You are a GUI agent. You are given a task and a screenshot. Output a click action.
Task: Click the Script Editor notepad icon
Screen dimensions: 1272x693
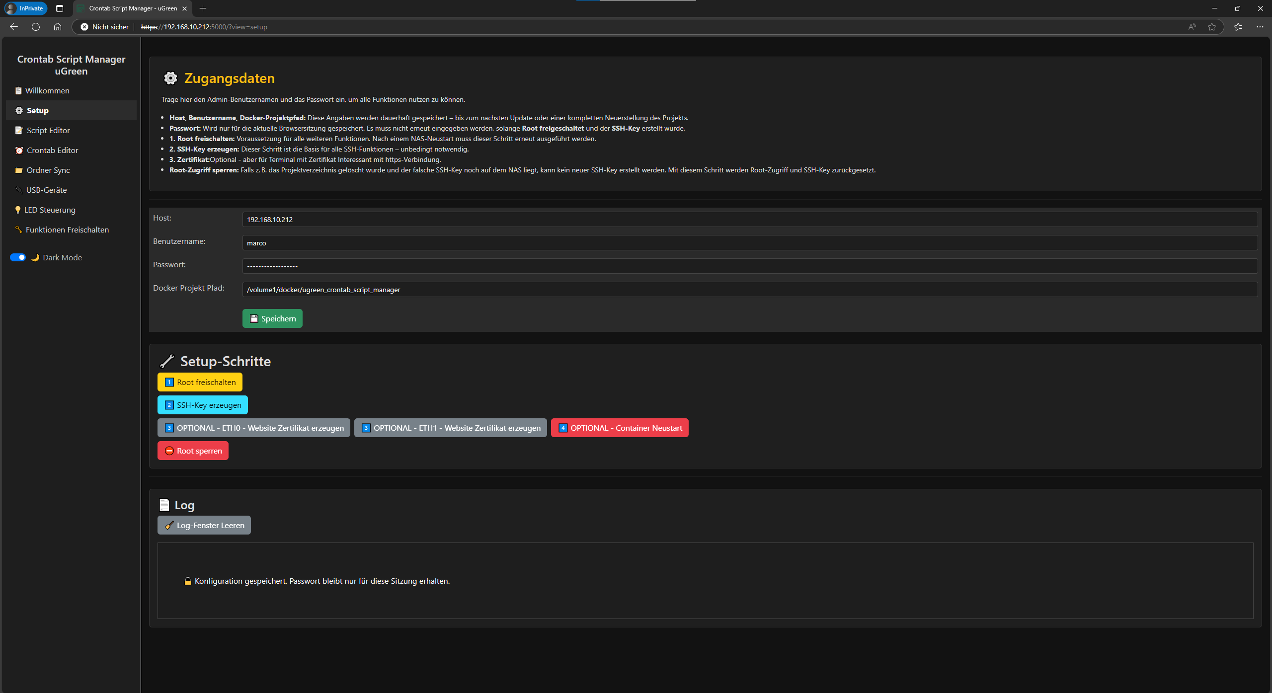(19, 130)
